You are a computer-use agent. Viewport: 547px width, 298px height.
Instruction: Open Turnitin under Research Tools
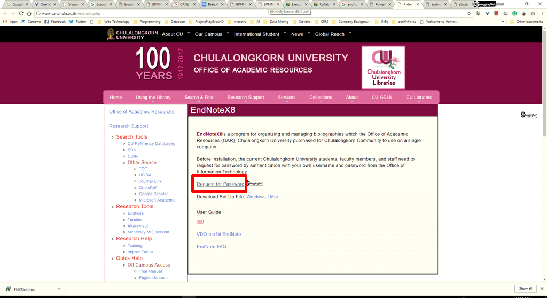134,220
